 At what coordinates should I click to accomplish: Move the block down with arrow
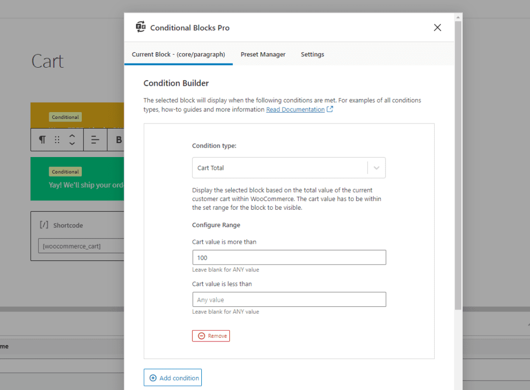72,144
